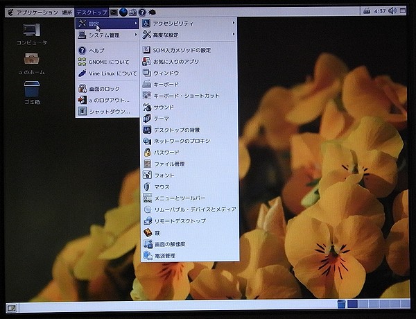The width and height of the screenshot is (416, 319).
Task: Open ウィンドウ preferences
Action: [189, 73]
